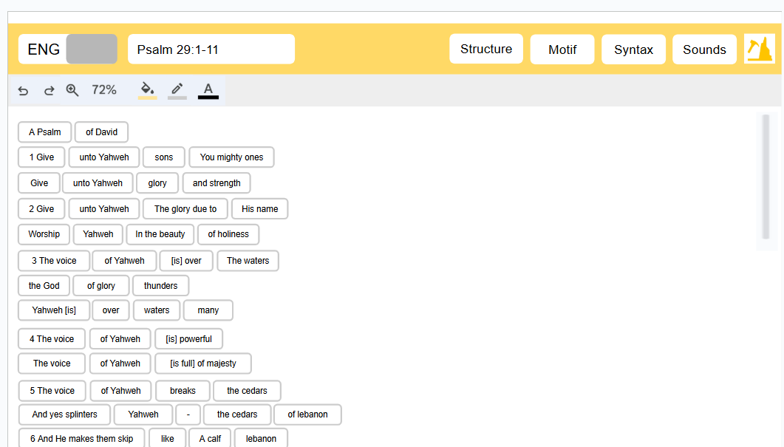Click the undo arrow icon
784x447 pixels.
click(23, 90)
